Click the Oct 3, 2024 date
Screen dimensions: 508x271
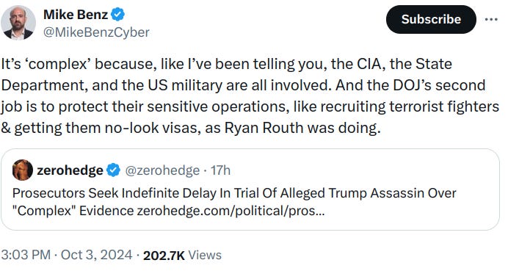(x=97, y=255)
